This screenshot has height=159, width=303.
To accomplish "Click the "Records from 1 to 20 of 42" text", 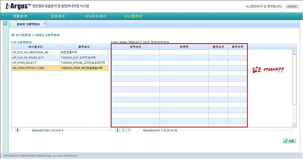I will [160, 130].
